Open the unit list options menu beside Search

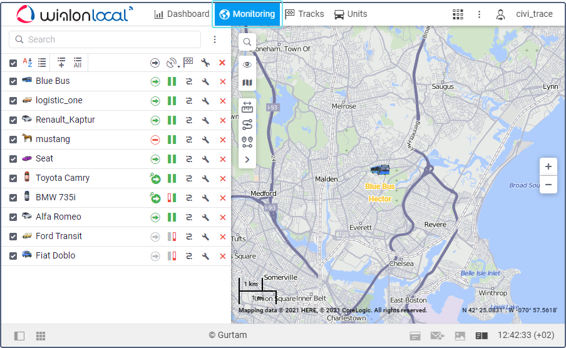pyautogui.click(x=215, y=39)
